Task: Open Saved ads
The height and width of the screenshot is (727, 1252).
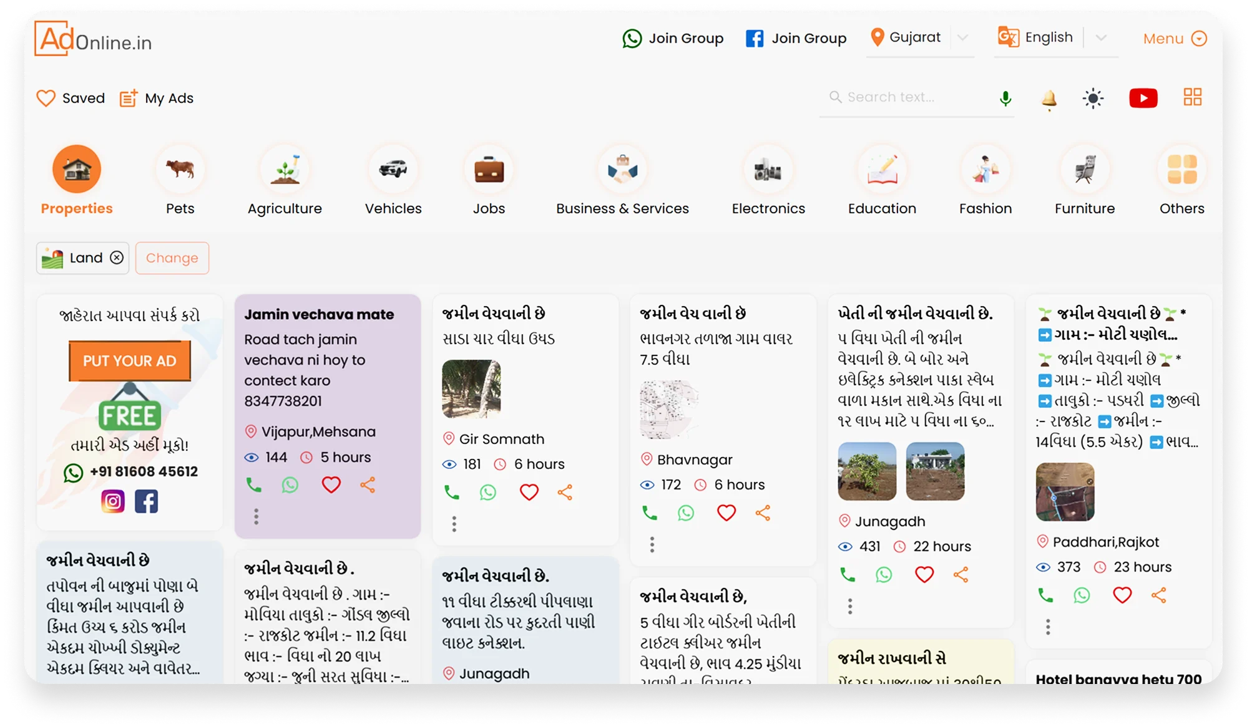Action: coord(71,98)
